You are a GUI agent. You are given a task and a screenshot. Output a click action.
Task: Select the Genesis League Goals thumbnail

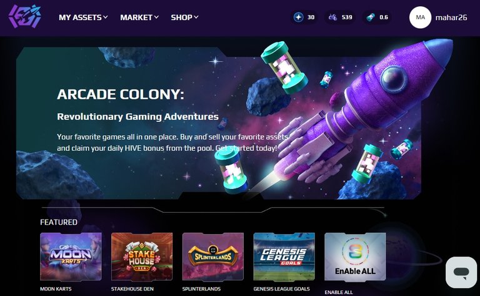coord(284,257)
